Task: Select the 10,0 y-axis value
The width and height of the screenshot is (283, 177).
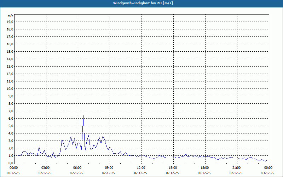Action: point(10,89)
